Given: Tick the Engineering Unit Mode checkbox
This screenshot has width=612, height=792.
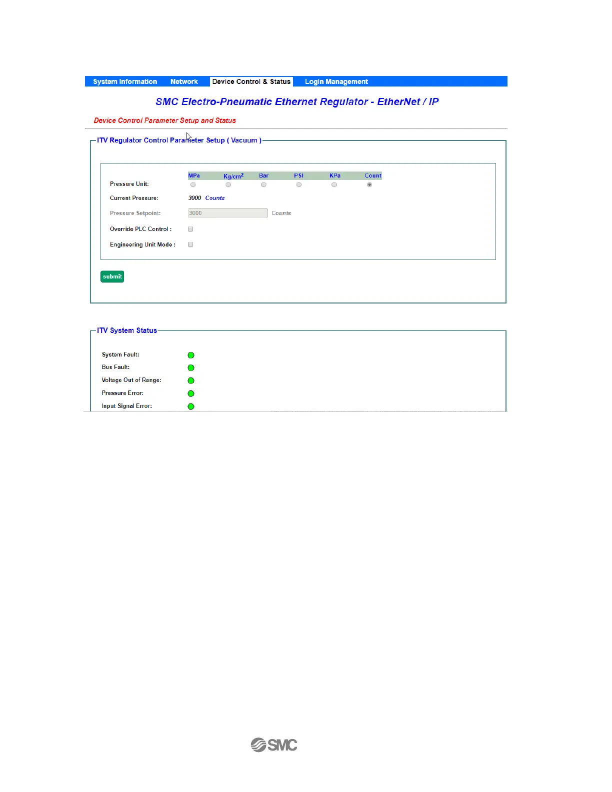Looking at the screenshot, I should [190, 244].
